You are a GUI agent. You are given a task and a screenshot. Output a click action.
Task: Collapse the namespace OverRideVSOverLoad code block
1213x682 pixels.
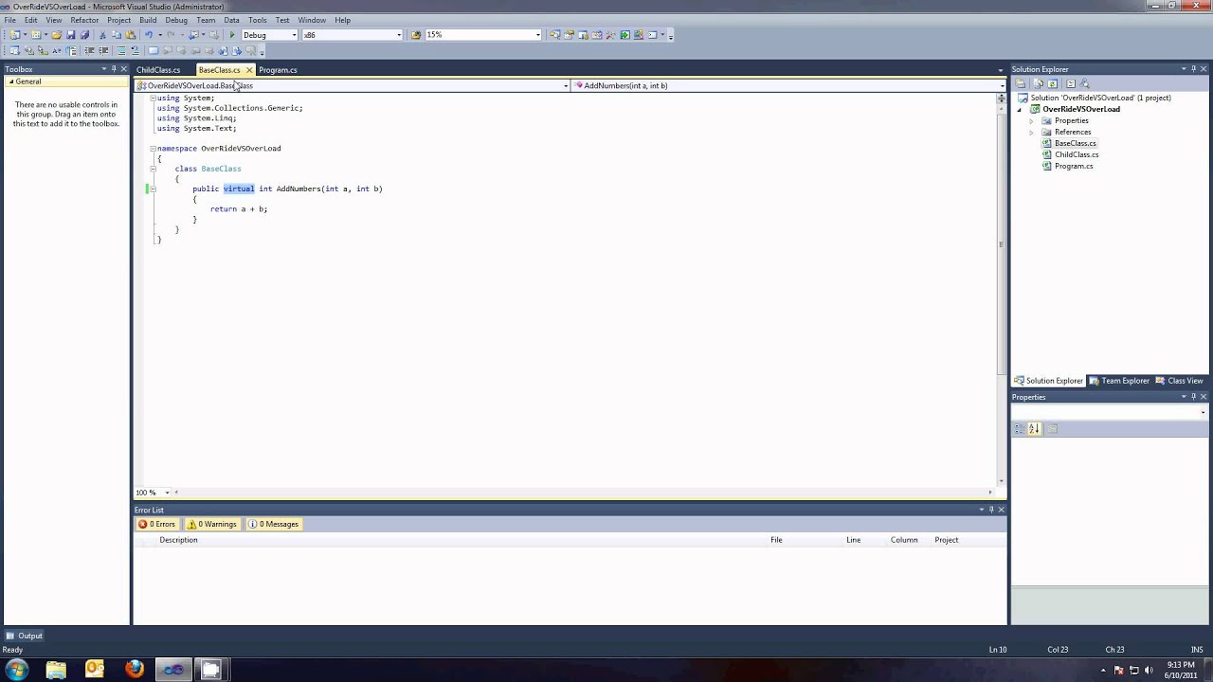pyautogui.click(x=153, y=149)
